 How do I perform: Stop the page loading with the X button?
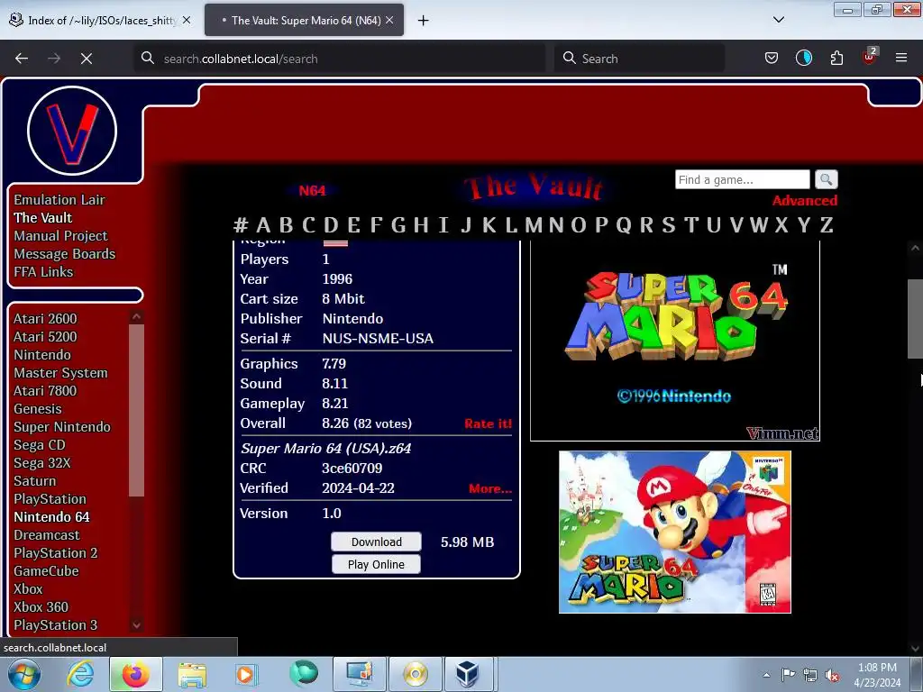point(87,59)
